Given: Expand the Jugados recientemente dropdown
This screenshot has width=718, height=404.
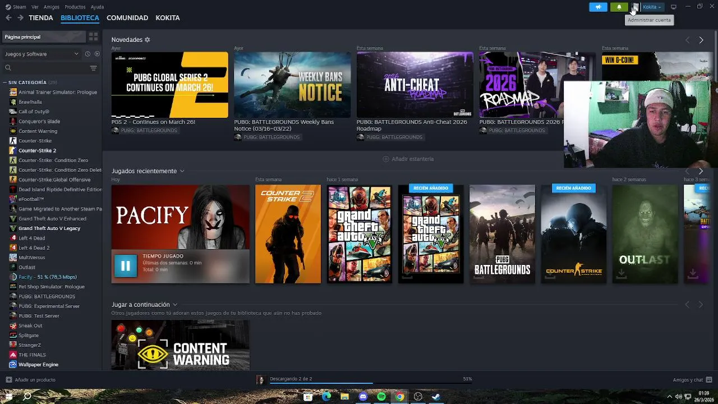Looking at the screenshot, I should click(x=182, y=171).
